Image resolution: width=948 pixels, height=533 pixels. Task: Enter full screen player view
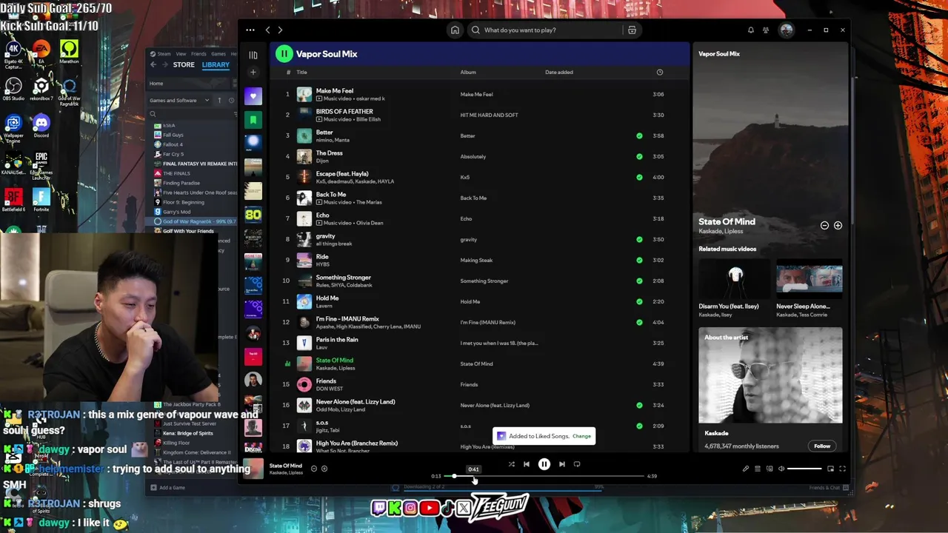point(842,469)
